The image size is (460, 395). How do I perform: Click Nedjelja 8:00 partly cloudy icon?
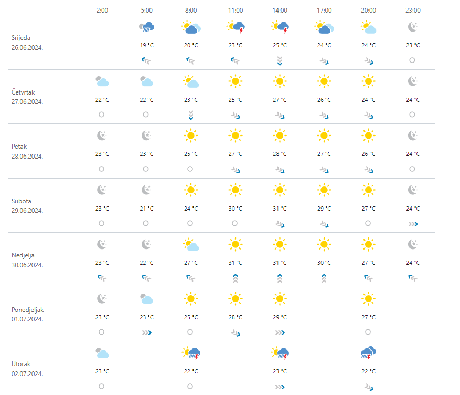pos(191,244)
